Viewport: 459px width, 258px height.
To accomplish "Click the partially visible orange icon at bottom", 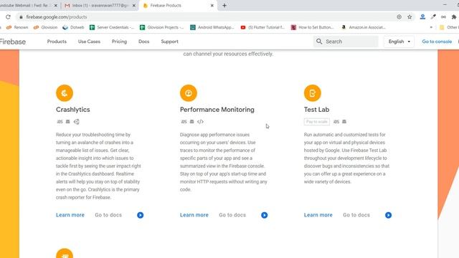I will click(x=65, y=253).
